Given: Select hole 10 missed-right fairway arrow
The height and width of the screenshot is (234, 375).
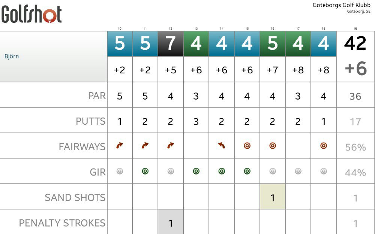Looking at the screenshot, I should pyautogui.click(x=120, y=145).
